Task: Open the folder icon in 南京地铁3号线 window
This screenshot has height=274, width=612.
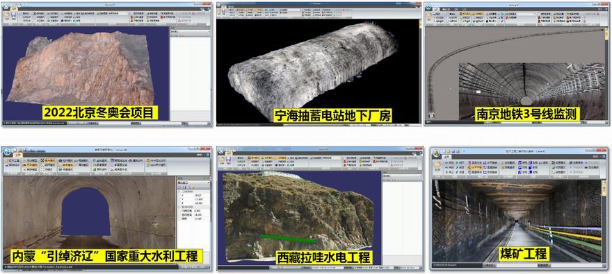Action: tap(429, 15)
